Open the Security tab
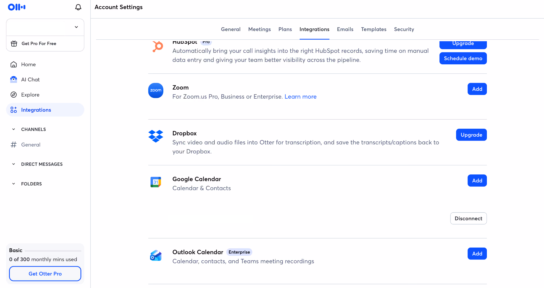This screenshot has height=288, width=544. click(x=404, y=29)
